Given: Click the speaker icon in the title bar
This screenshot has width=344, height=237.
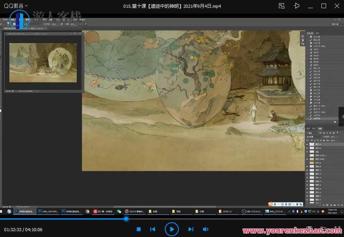Looking at the screenshot, I should (x=296, y=6).
